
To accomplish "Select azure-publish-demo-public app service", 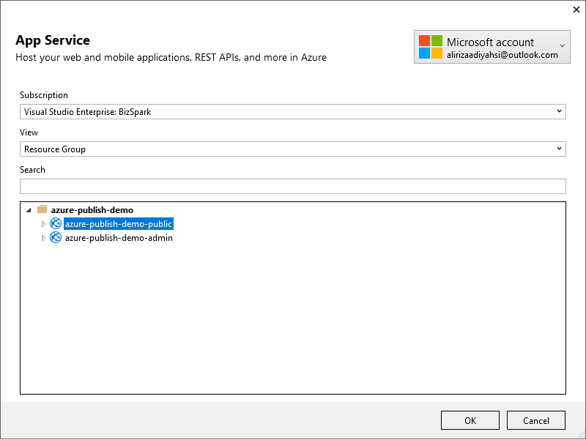I will [119, 224].
